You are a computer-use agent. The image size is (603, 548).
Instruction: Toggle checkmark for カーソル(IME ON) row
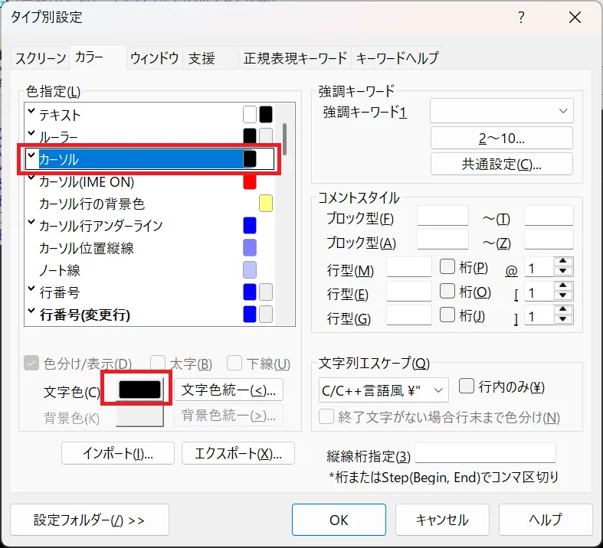tap(32, 178)
